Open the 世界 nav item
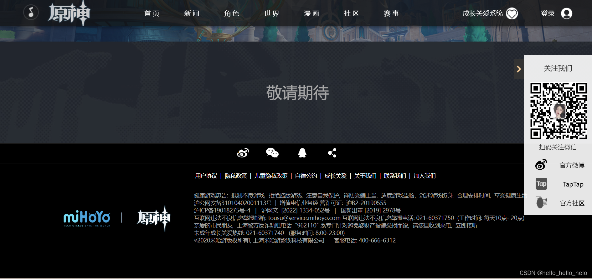Image resolution: width=592 pixels, height=279 pixels. (272, 13)
